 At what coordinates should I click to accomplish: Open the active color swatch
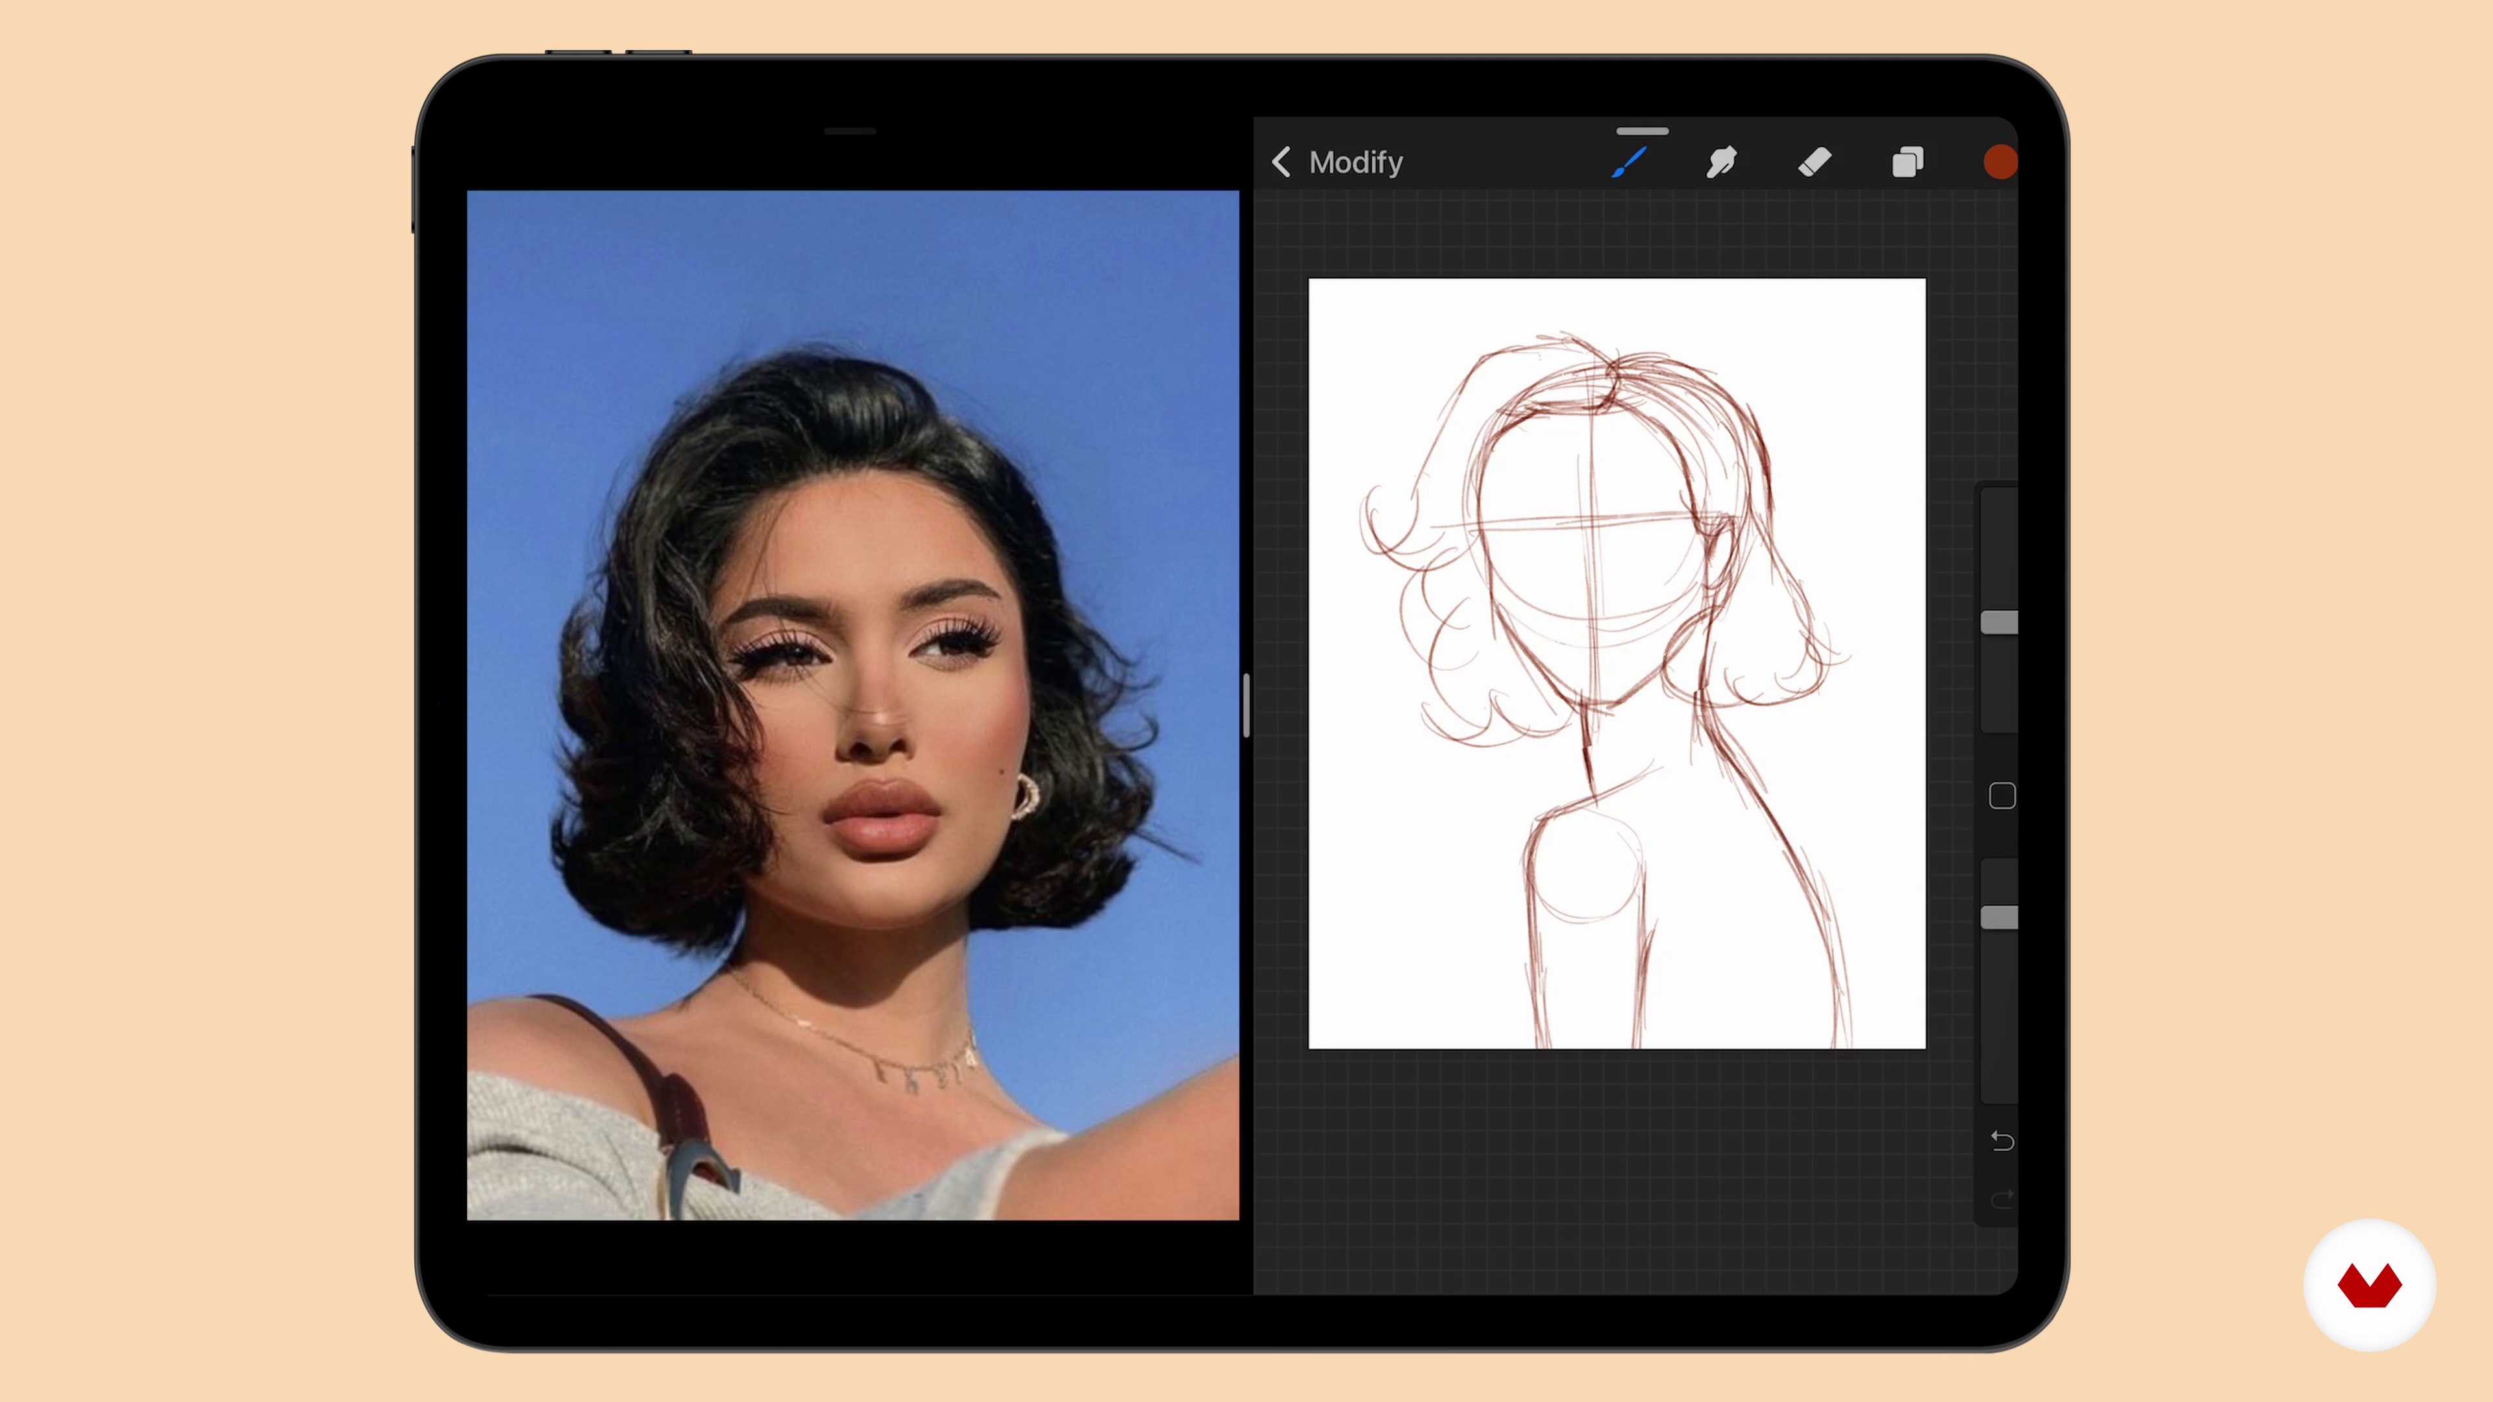[2000, 162]
